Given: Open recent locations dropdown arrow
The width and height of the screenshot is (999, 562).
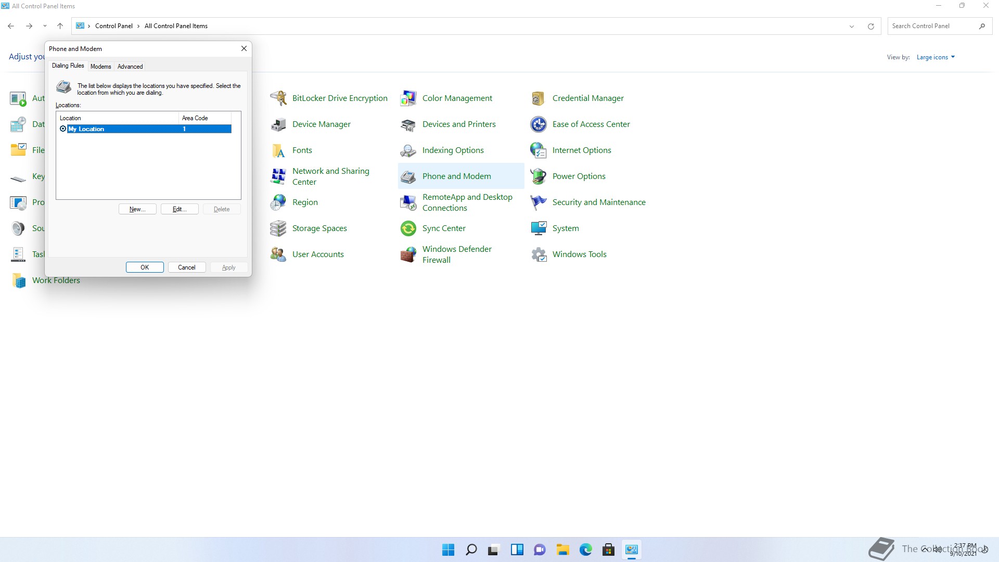Looking at the screenshot, I should pyautogui.click(x=45, y=26).
